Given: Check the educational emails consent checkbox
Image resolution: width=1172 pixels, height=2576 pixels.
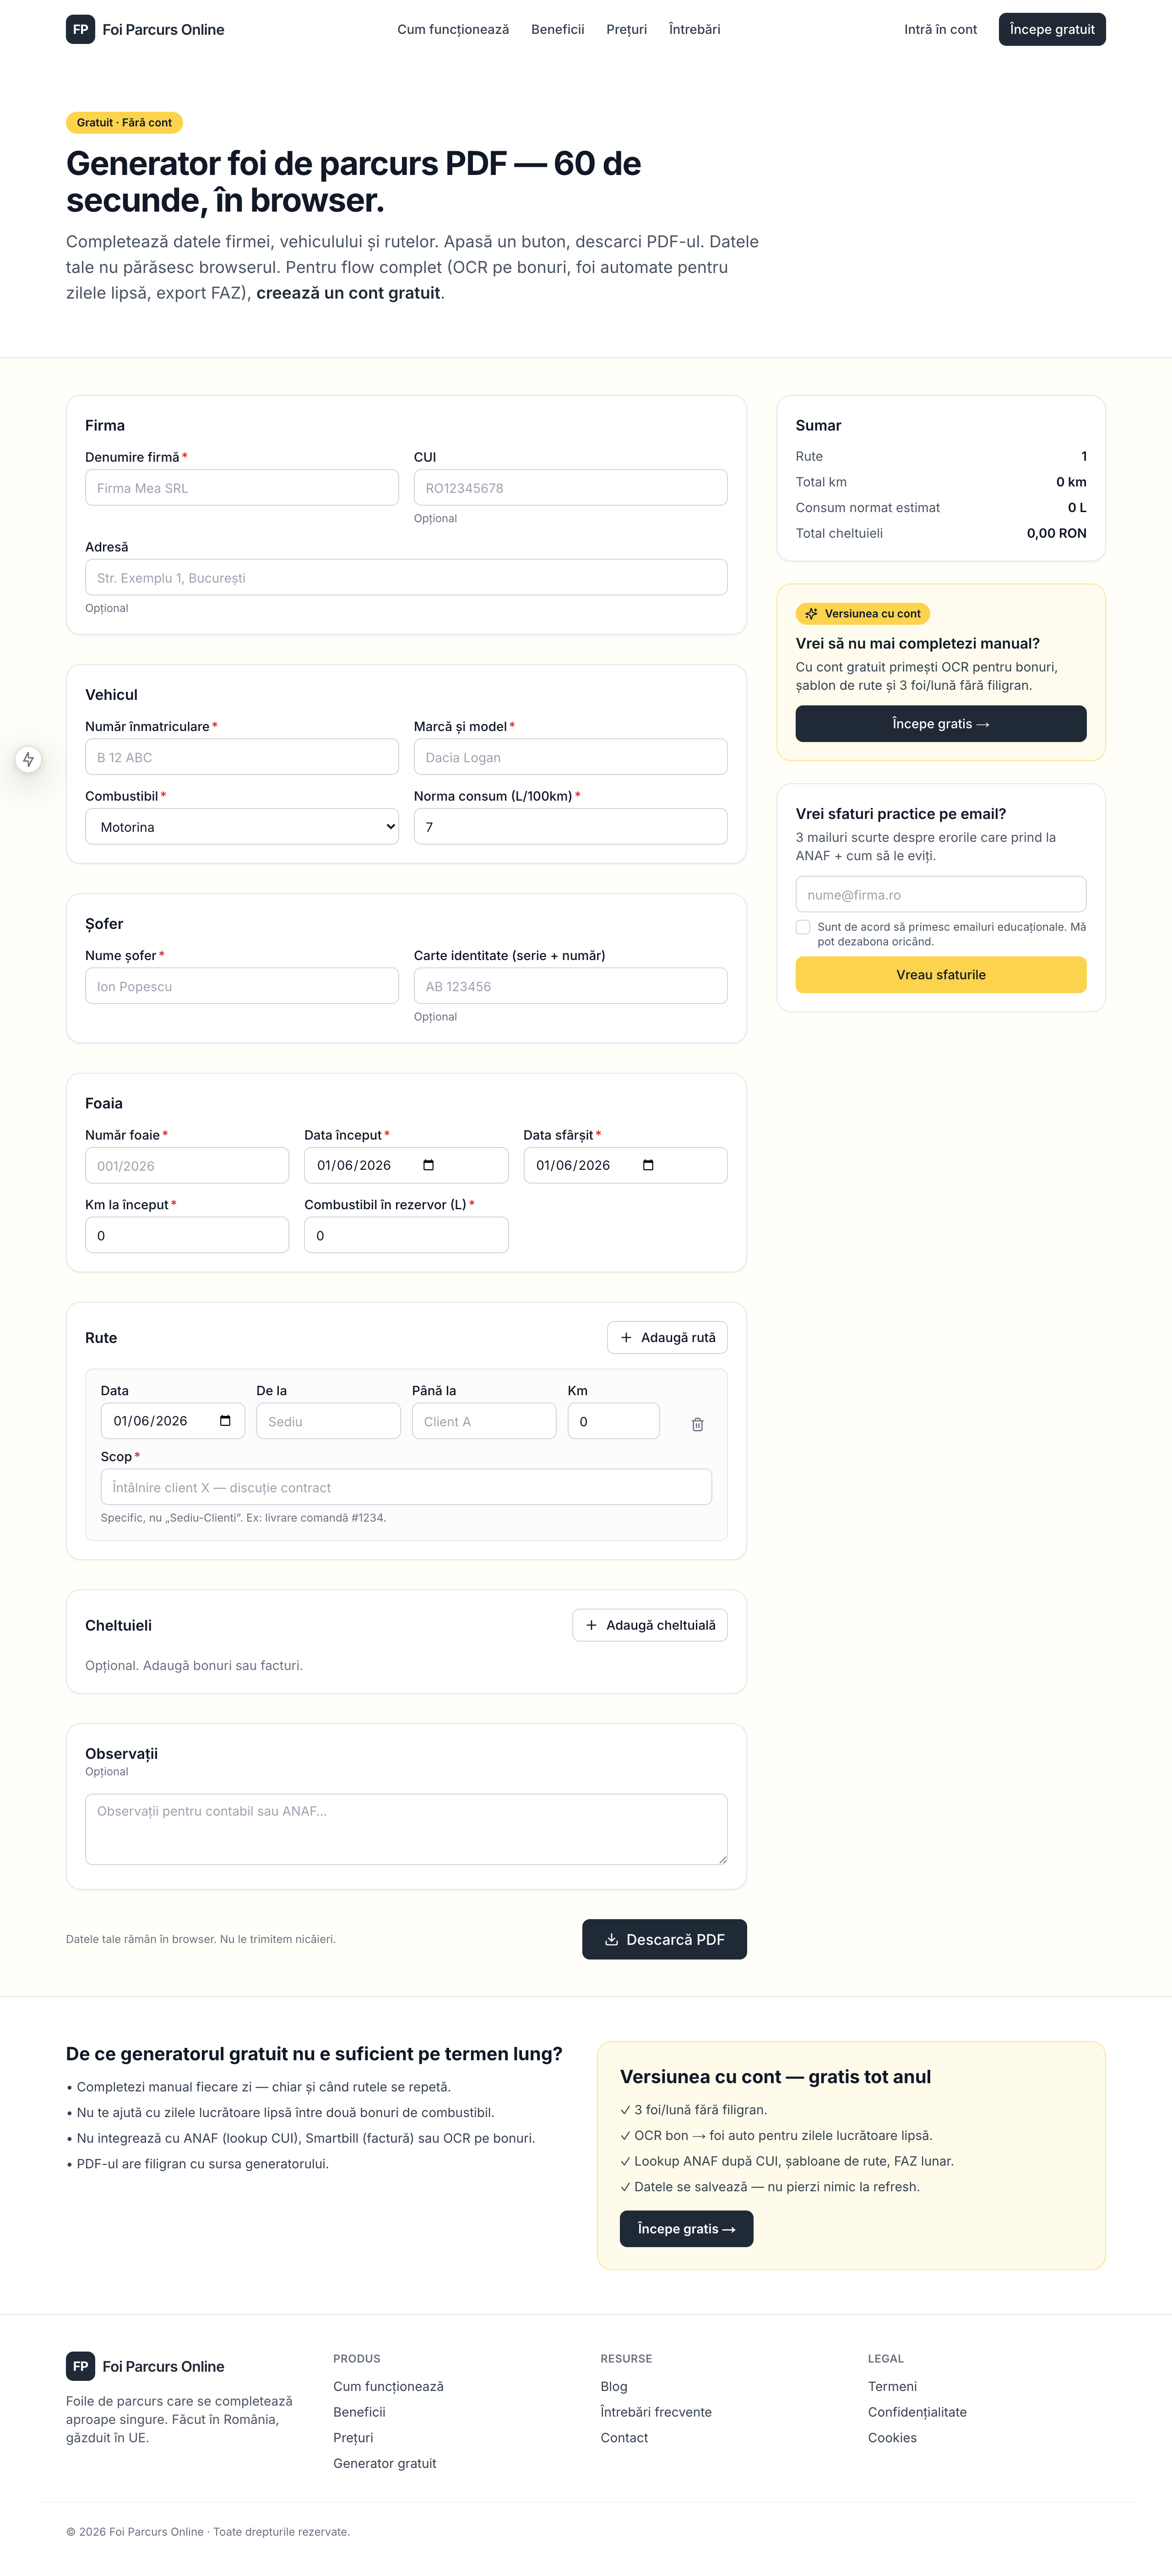Looking at the screenshot, I should [x=802, y=927].
